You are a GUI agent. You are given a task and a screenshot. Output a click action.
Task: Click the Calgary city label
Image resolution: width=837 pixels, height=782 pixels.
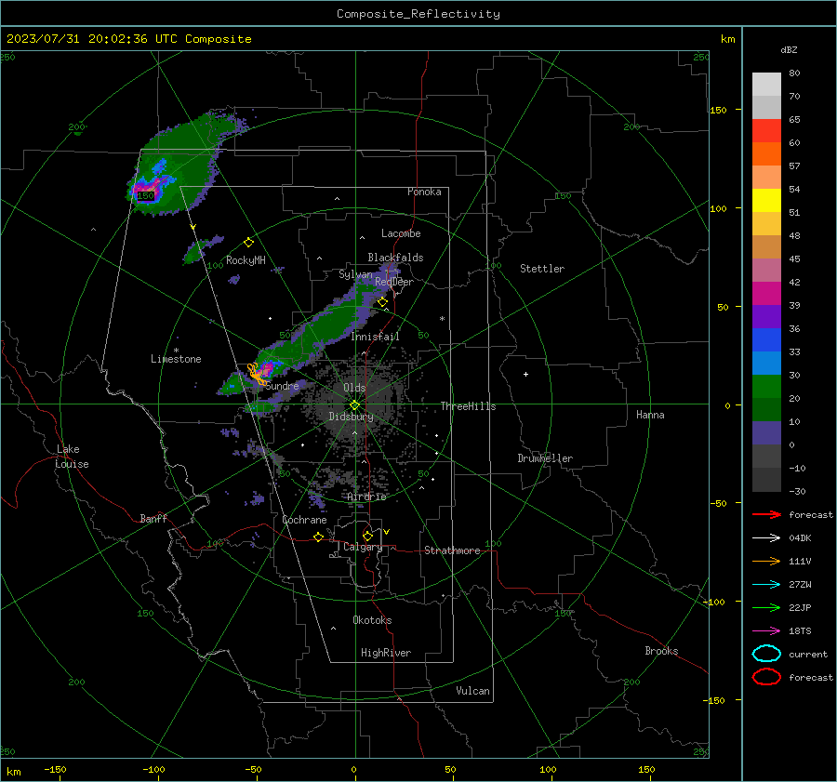(x=363, y=547)
